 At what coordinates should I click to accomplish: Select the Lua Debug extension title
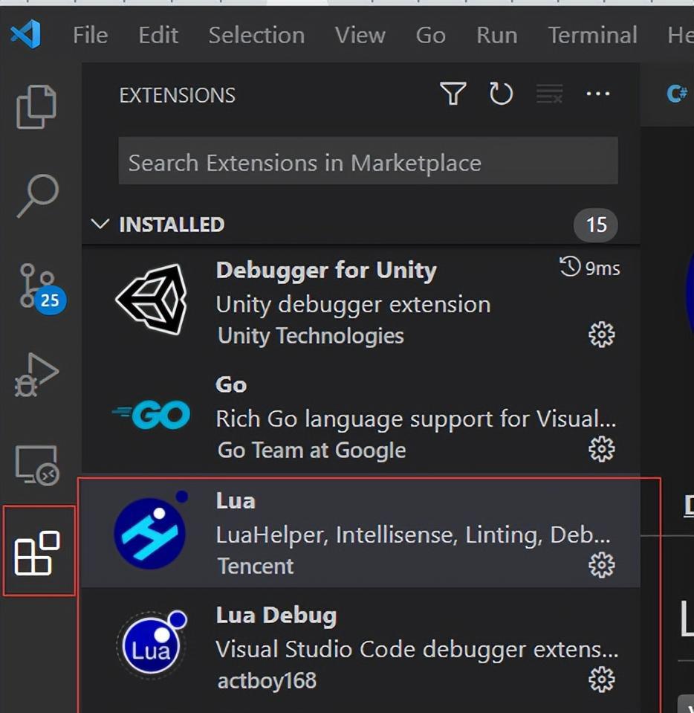276,616
